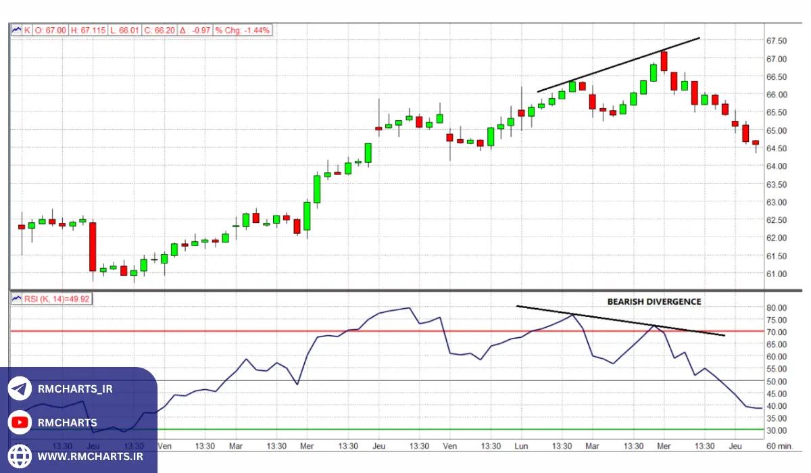
Task: Click the globe website icon
Action: [20, 456]
